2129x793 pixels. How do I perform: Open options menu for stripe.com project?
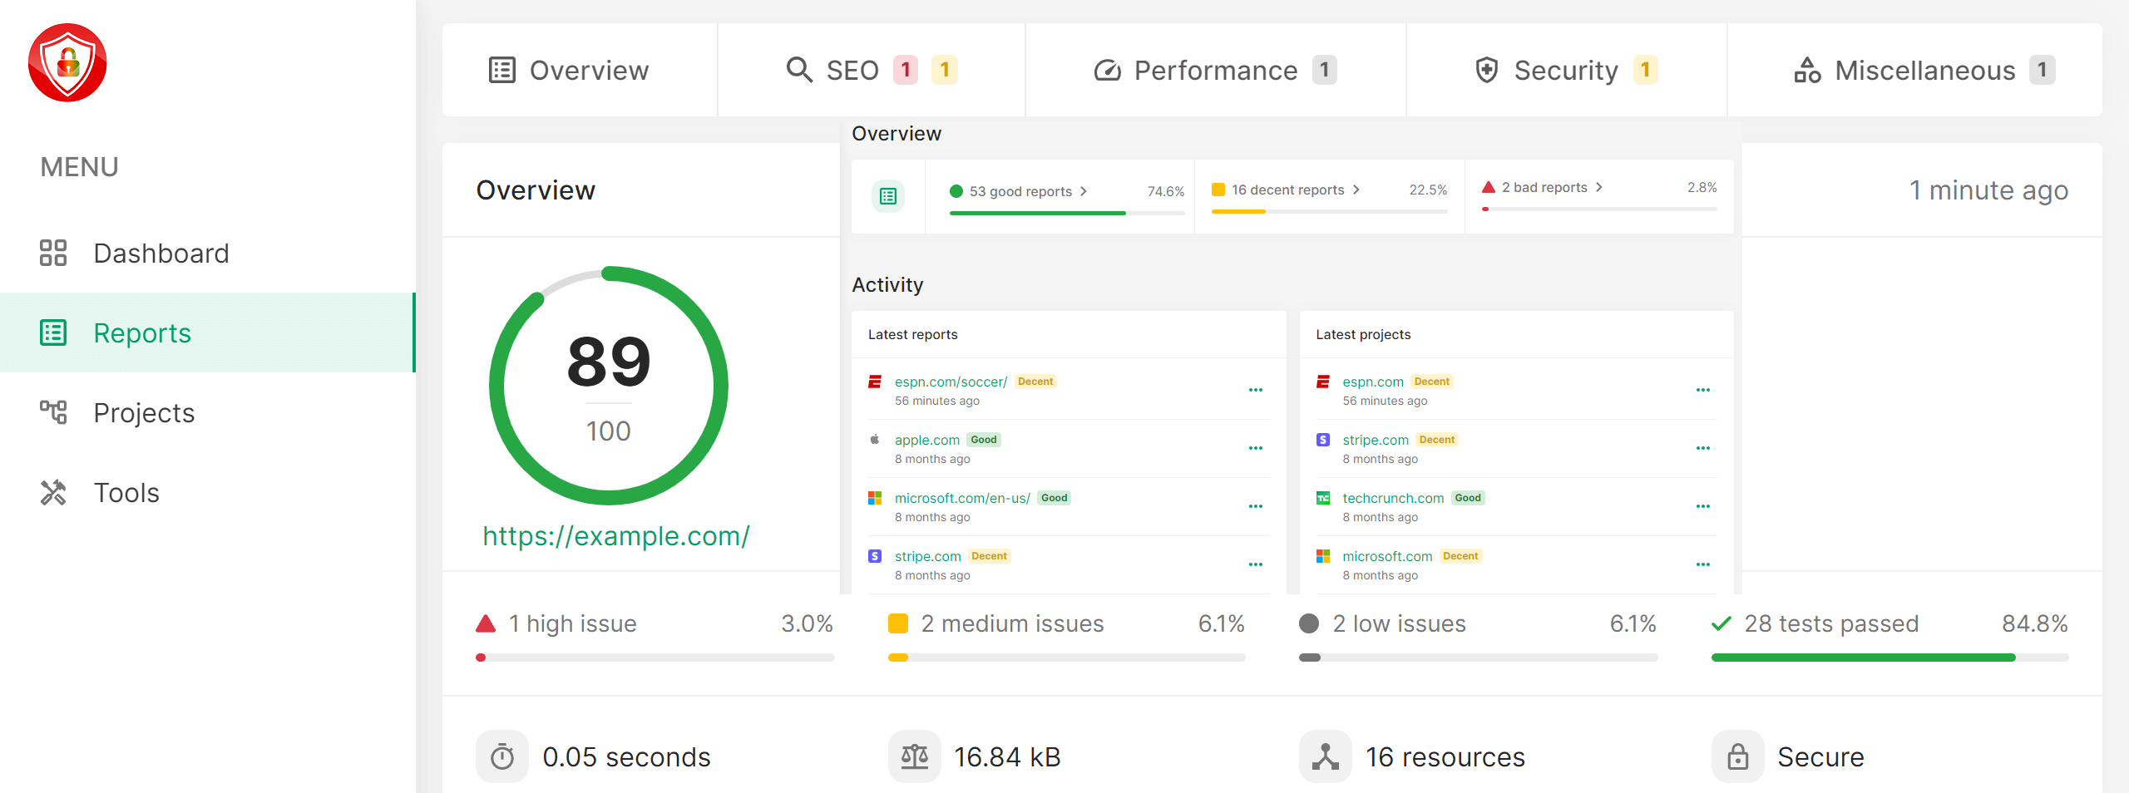(1703, 447)
